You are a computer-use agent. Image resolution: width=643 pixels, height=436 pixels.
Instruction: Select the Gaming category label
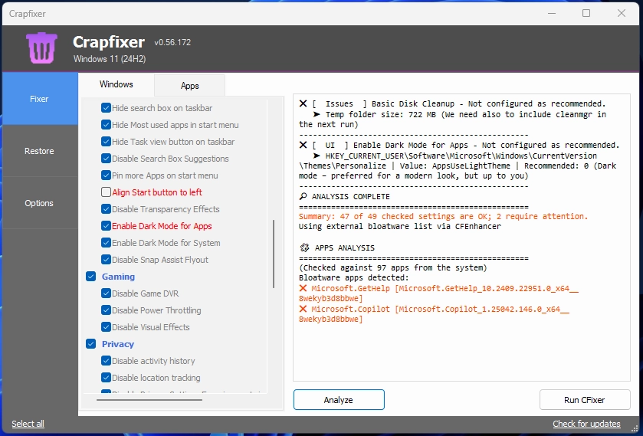pos(118,277)
